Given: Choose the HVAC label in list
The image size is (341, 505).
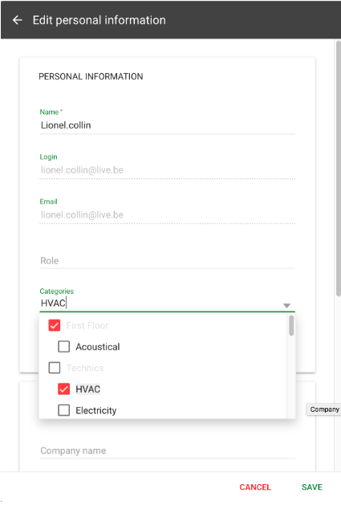Looking at the screenshot, I should point(88,389).
